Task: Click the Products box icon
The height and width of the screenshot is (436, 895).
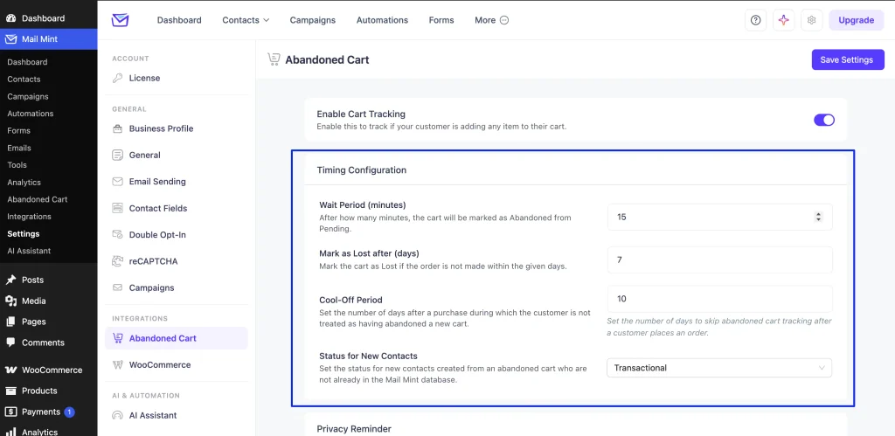Action: tap(10, 391)
